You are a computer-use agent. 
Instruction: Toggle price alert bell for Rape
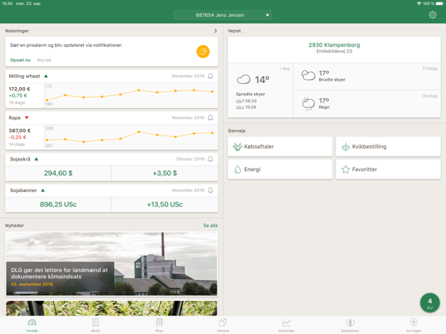click(x=211, y=118)
